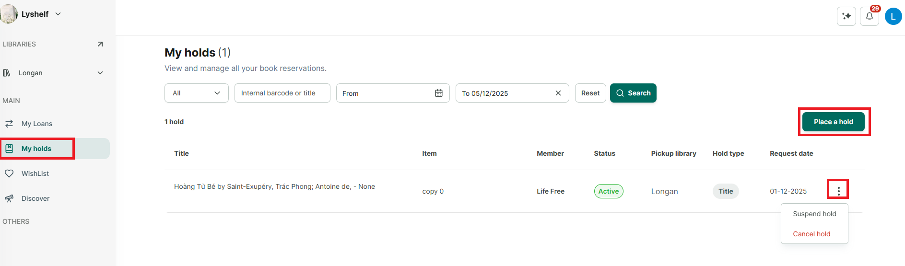
Task: Click the Item column header
Action: 429,153
